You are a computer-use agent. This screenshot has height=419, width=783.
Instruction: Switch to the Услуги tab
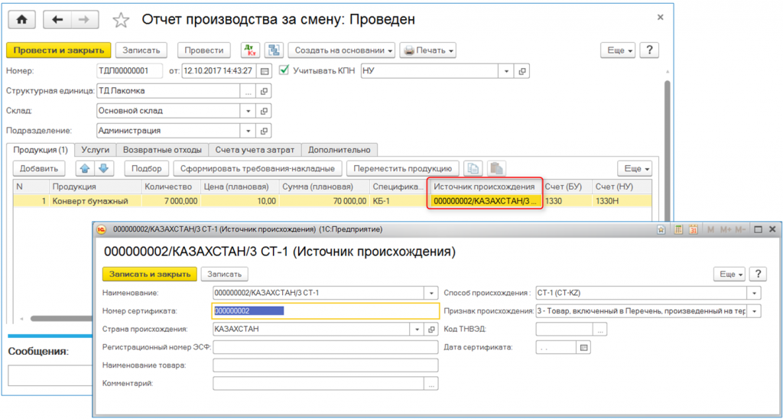point(96,150)
